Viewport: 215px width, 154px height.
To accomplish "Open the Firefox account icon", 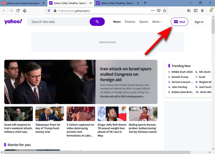I will [202, 10].
